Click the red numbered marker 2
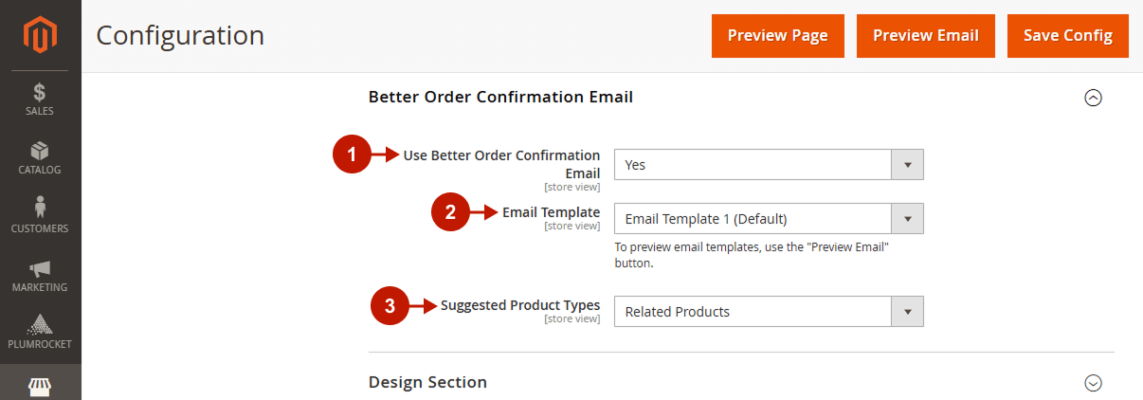This screenshot has height=400, width=1143. pyautogui.click(x=450, y=212)
